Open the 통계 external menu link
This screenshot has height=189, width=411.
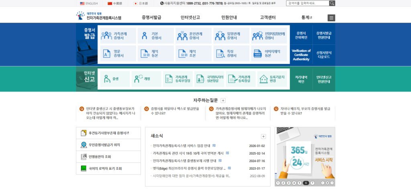tap(307, 18)
